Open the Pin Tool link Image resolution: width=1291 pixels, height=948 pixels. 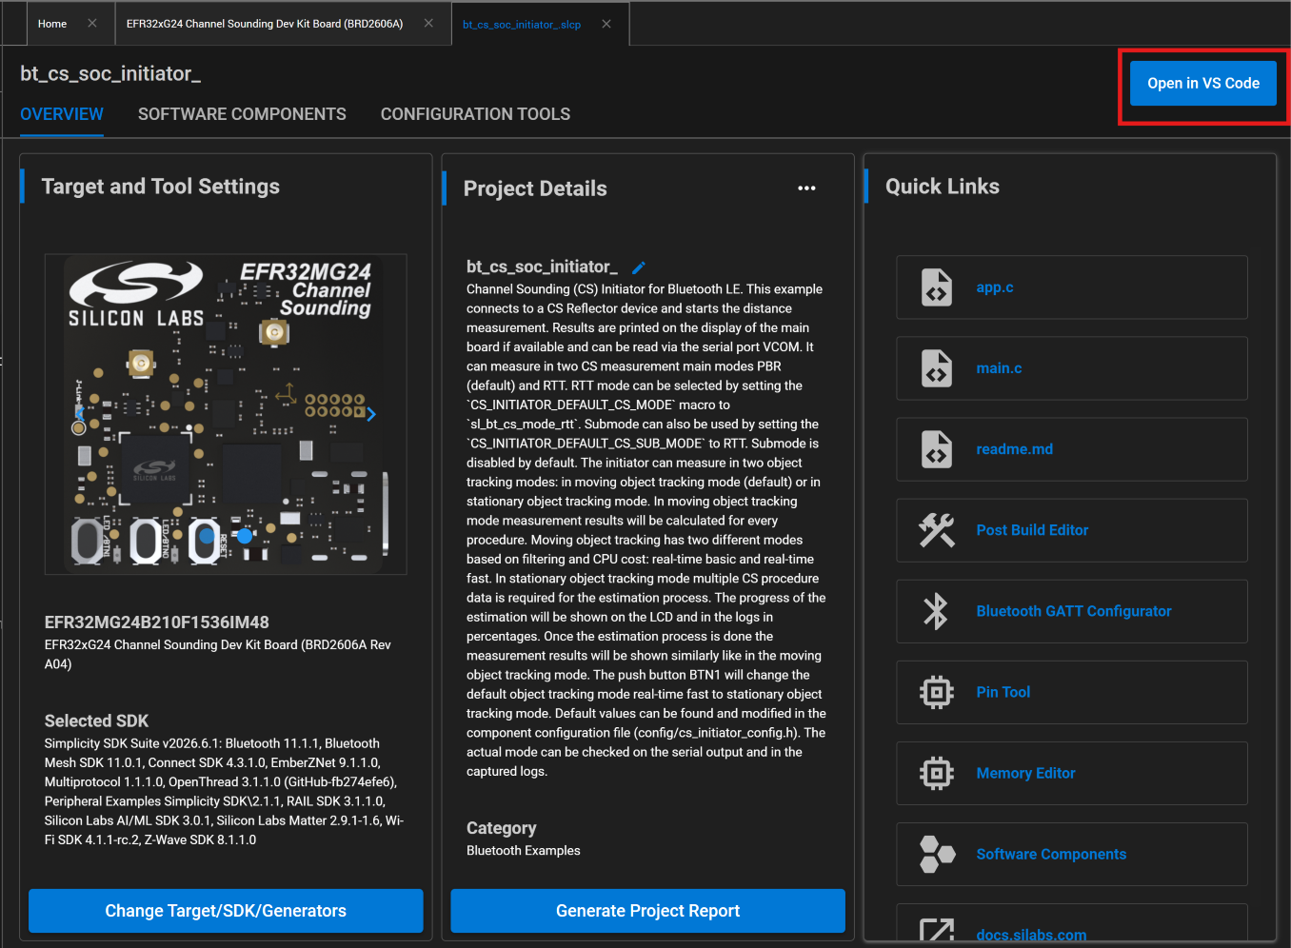coord(1072,692)
